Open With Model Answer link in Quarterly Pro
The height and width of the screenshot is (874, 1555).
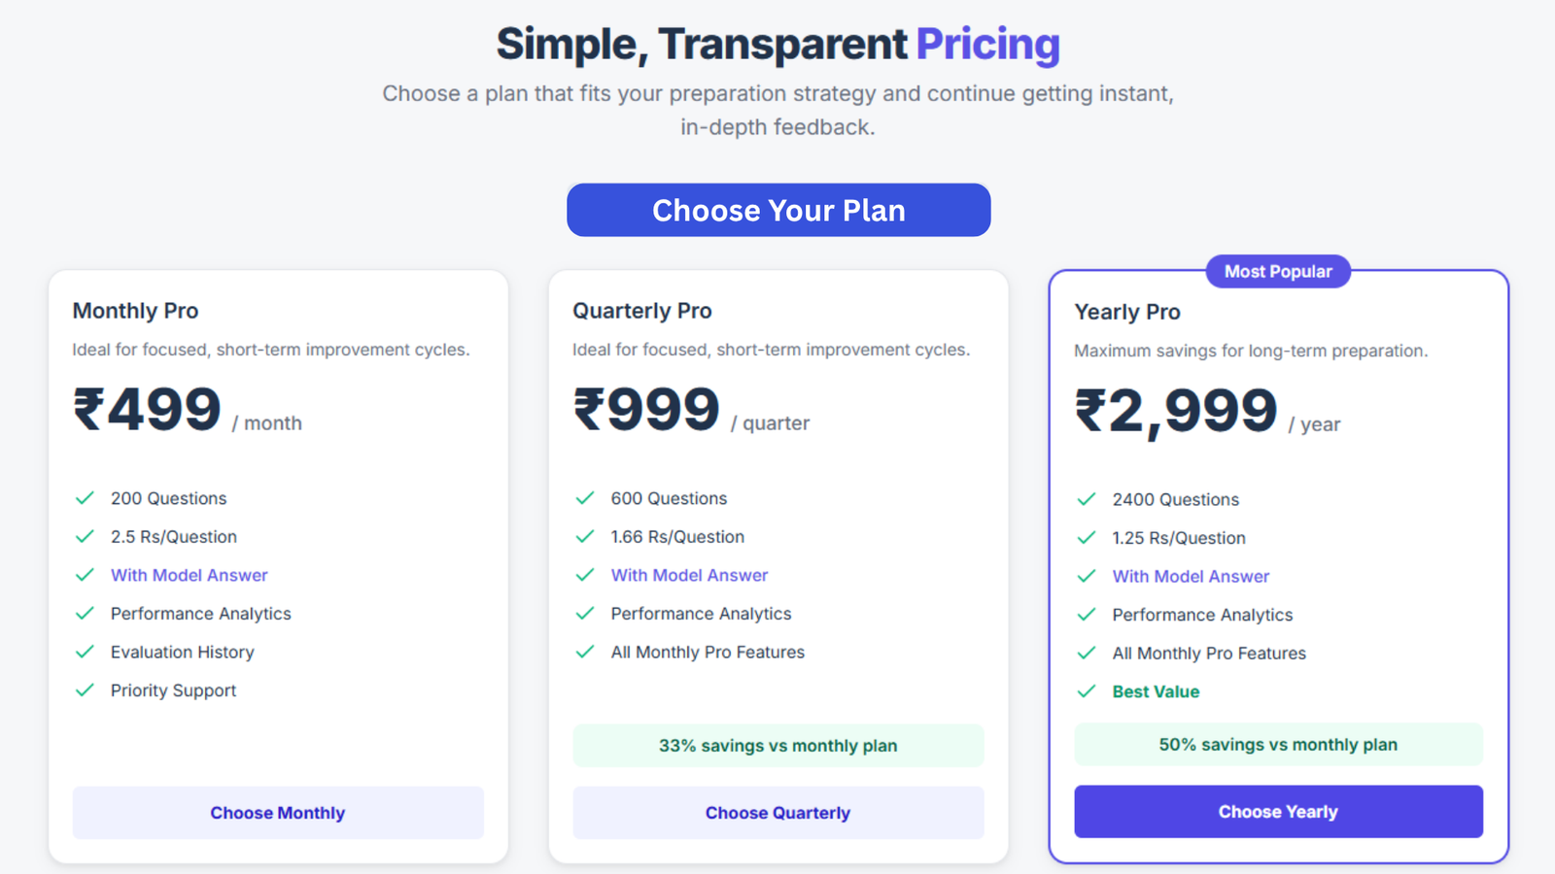(x=690, y=575)
